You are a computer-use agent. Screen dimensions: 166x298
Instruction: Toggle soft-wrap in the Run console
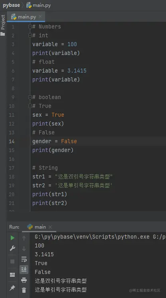(x=24, y=259)
